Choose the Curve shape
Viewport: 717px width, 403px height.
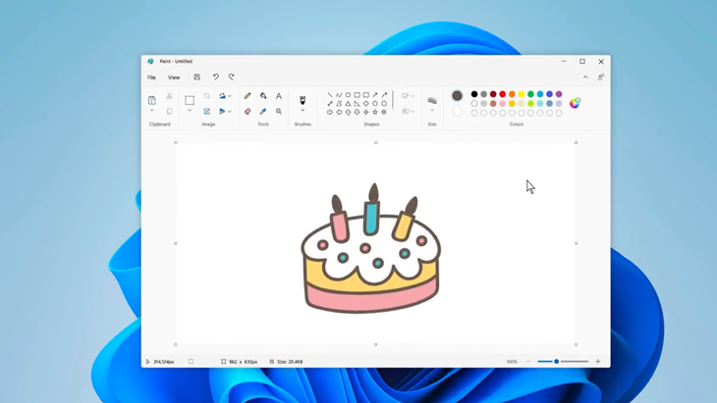pyautogui.click(x=339, y=95)
